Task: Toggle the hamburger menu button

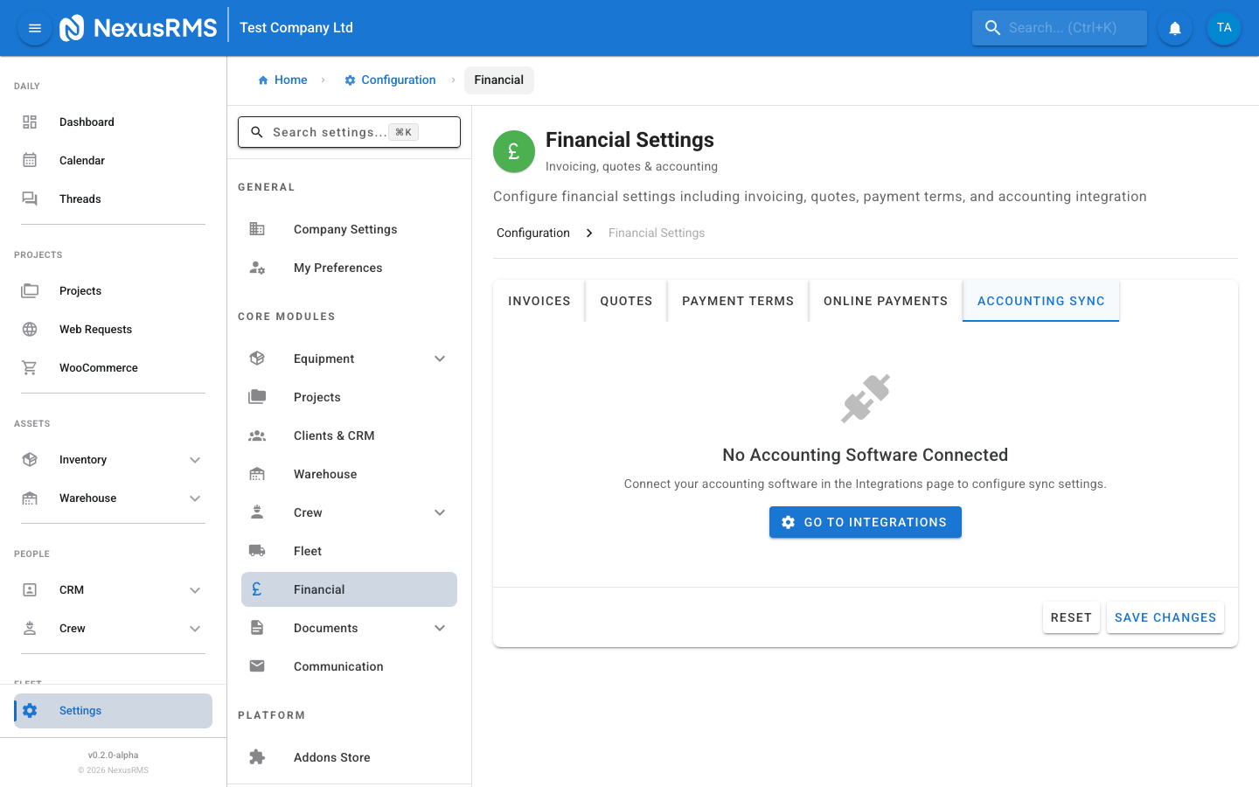Action: pos(34,27)
